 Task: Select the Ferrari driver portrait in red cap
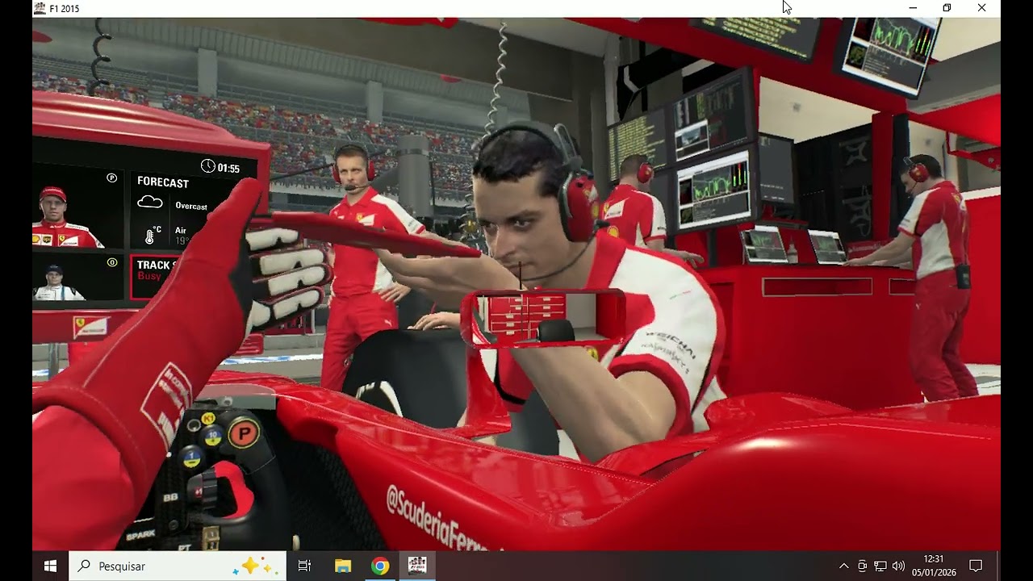tap(65, 216)
